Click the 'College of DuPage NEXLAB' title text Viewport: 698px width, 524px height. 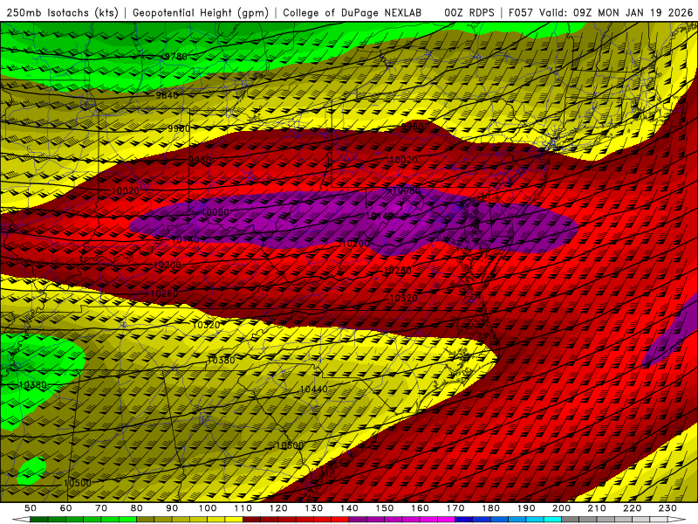tap(352, 12)
